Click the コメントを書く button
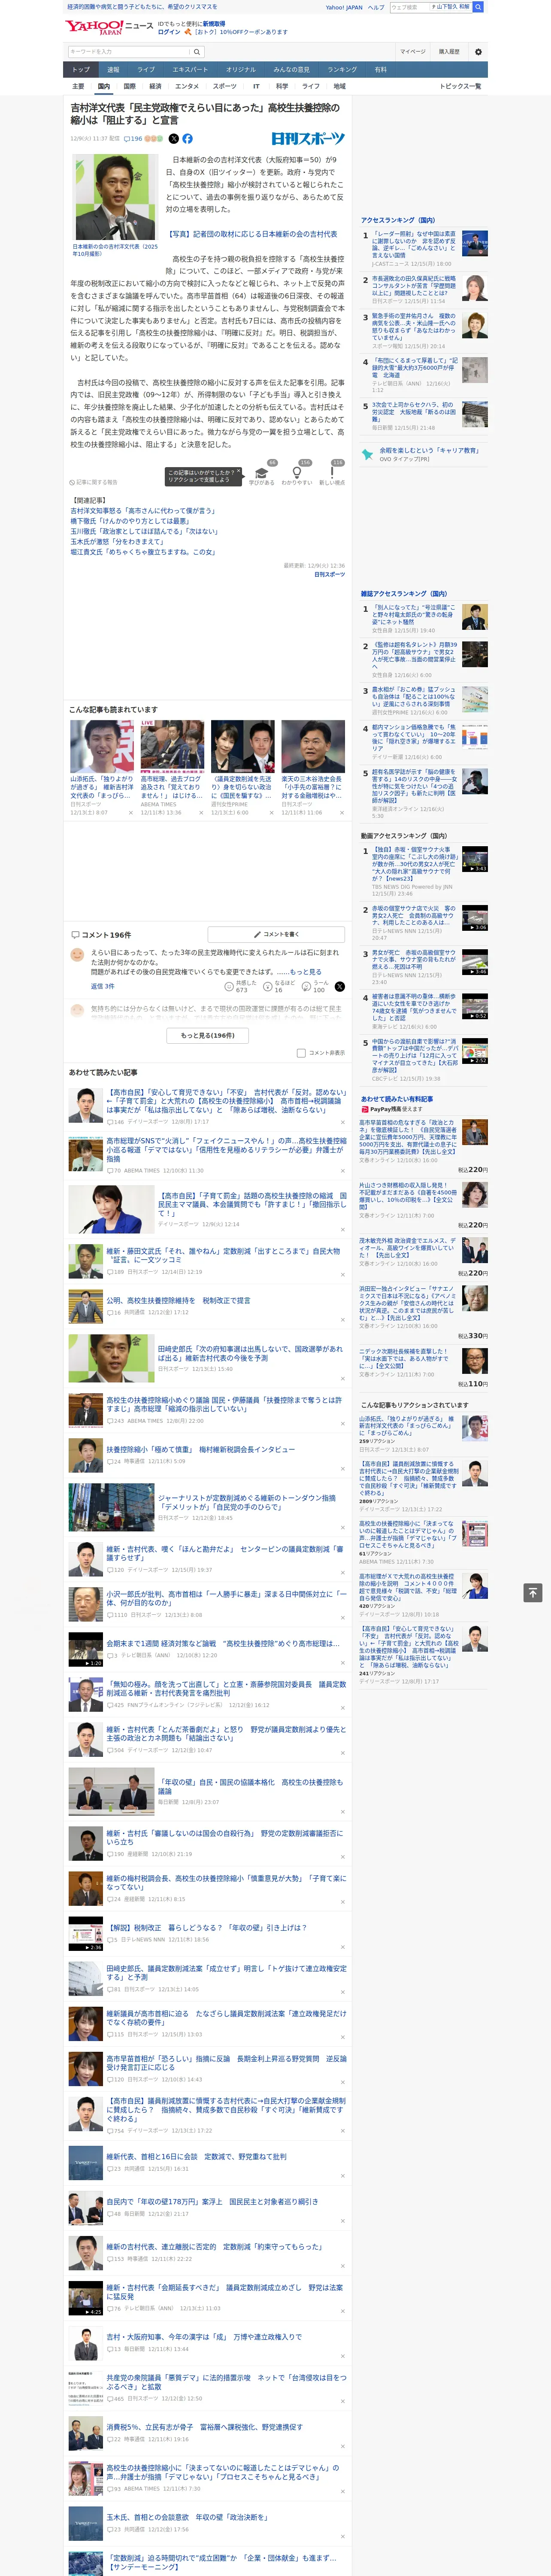The height and width of the screenshot is (2576, 551). 276,934
